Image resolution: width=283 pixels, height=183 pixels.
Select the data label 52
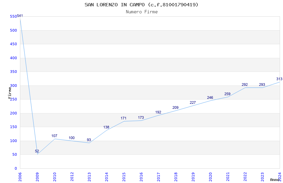pyautogui.click(x=37, y=151)
